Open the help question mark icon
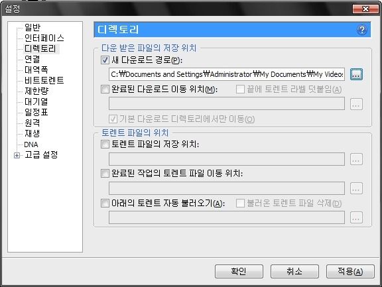 point(361,30)
